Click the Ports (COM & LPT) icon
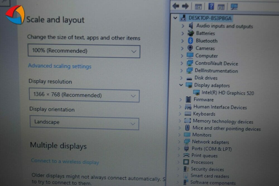 tap(186, 148)
